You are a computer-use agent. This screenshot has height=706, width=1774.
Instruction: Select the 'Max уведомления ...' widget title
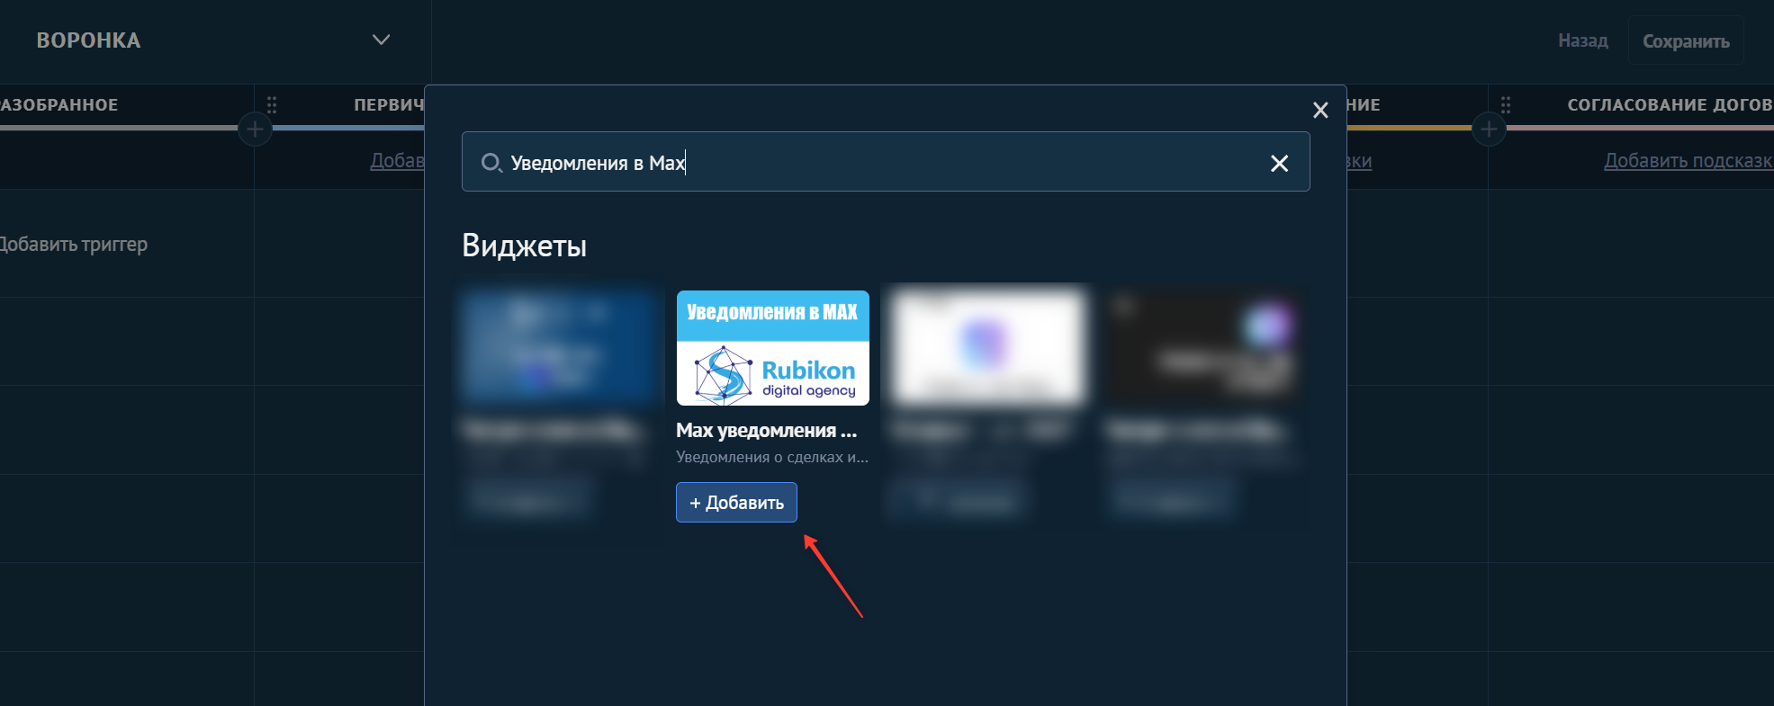click(x=767, y=430)
